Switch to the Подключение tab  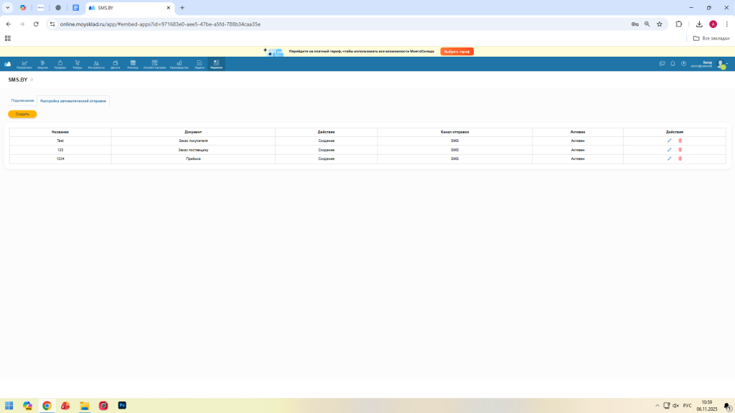(x=22, y=101)
